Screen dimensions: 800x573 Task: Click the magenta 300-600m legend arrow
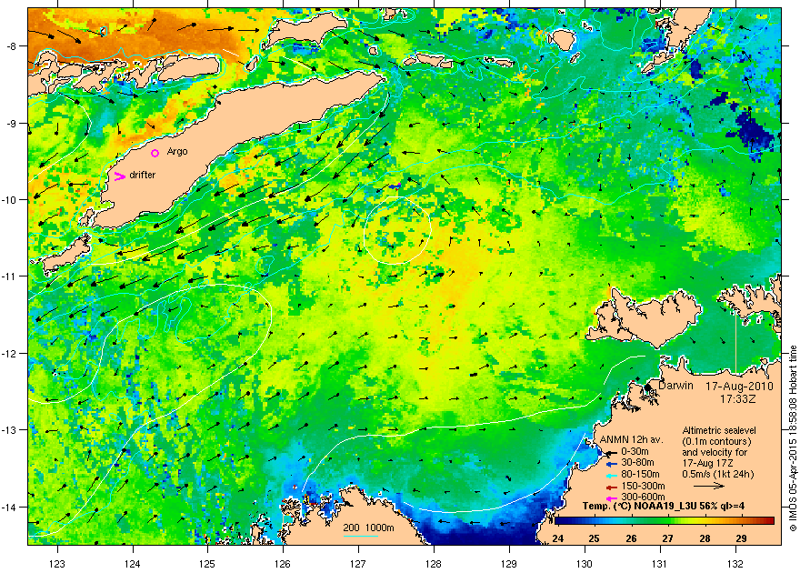612,498
